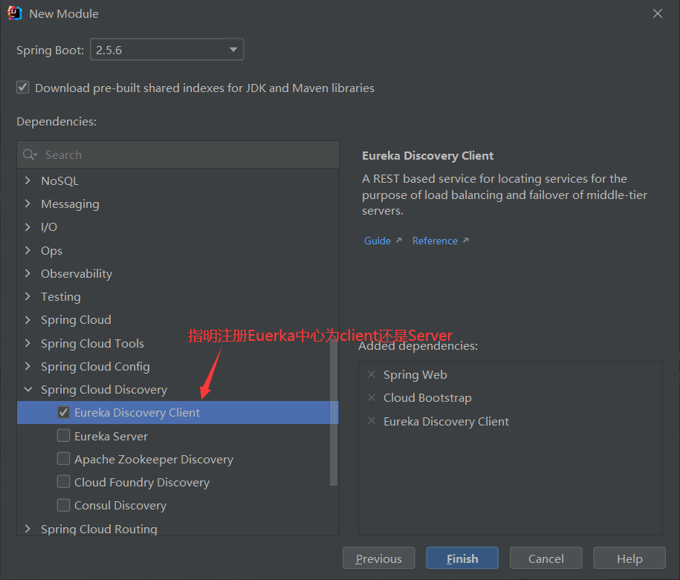This screenshot has height=580, width=680.
Task: Click the dependency list vertical scrollbar
Action: [x=334, y=412]
